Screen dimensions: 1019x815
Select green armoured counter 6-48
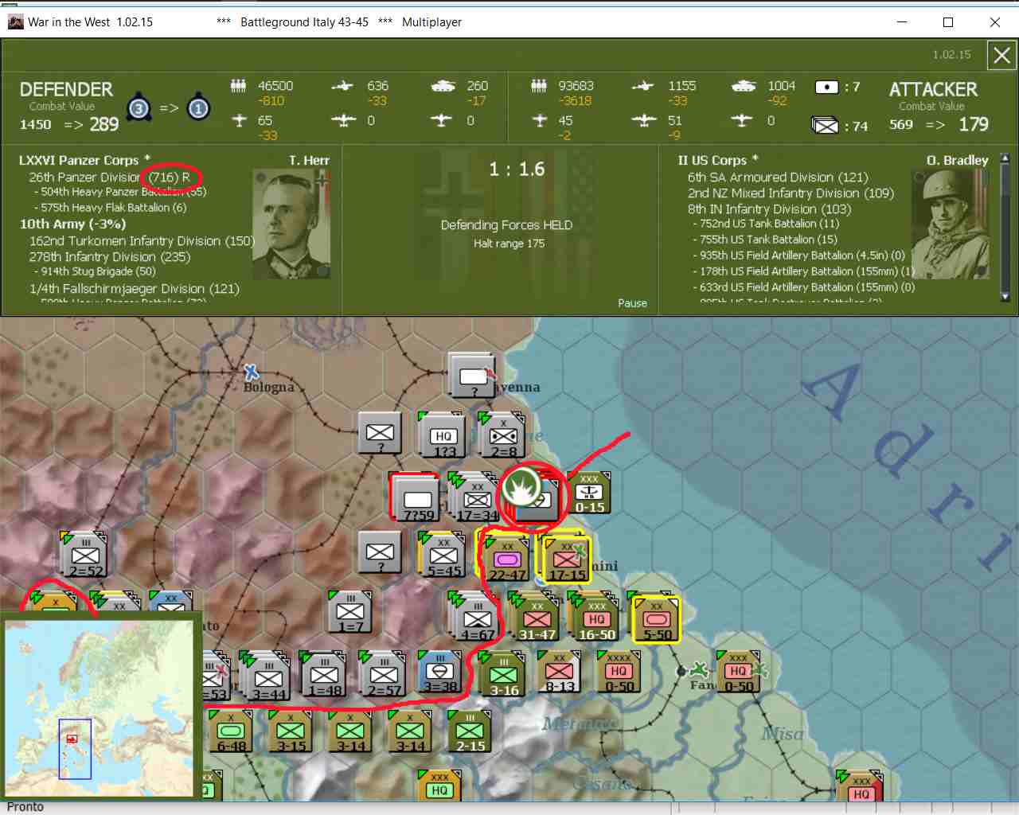click(231, 731)
